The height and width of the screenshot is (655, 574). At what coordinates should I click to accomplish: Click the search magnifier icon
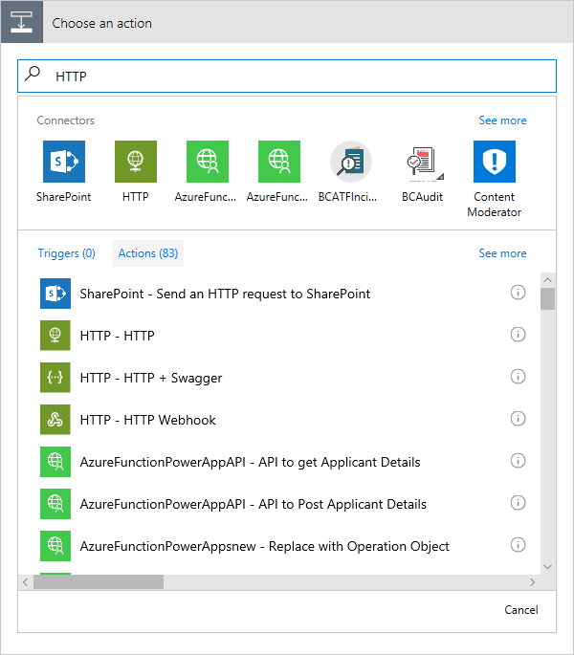point(33,74)
